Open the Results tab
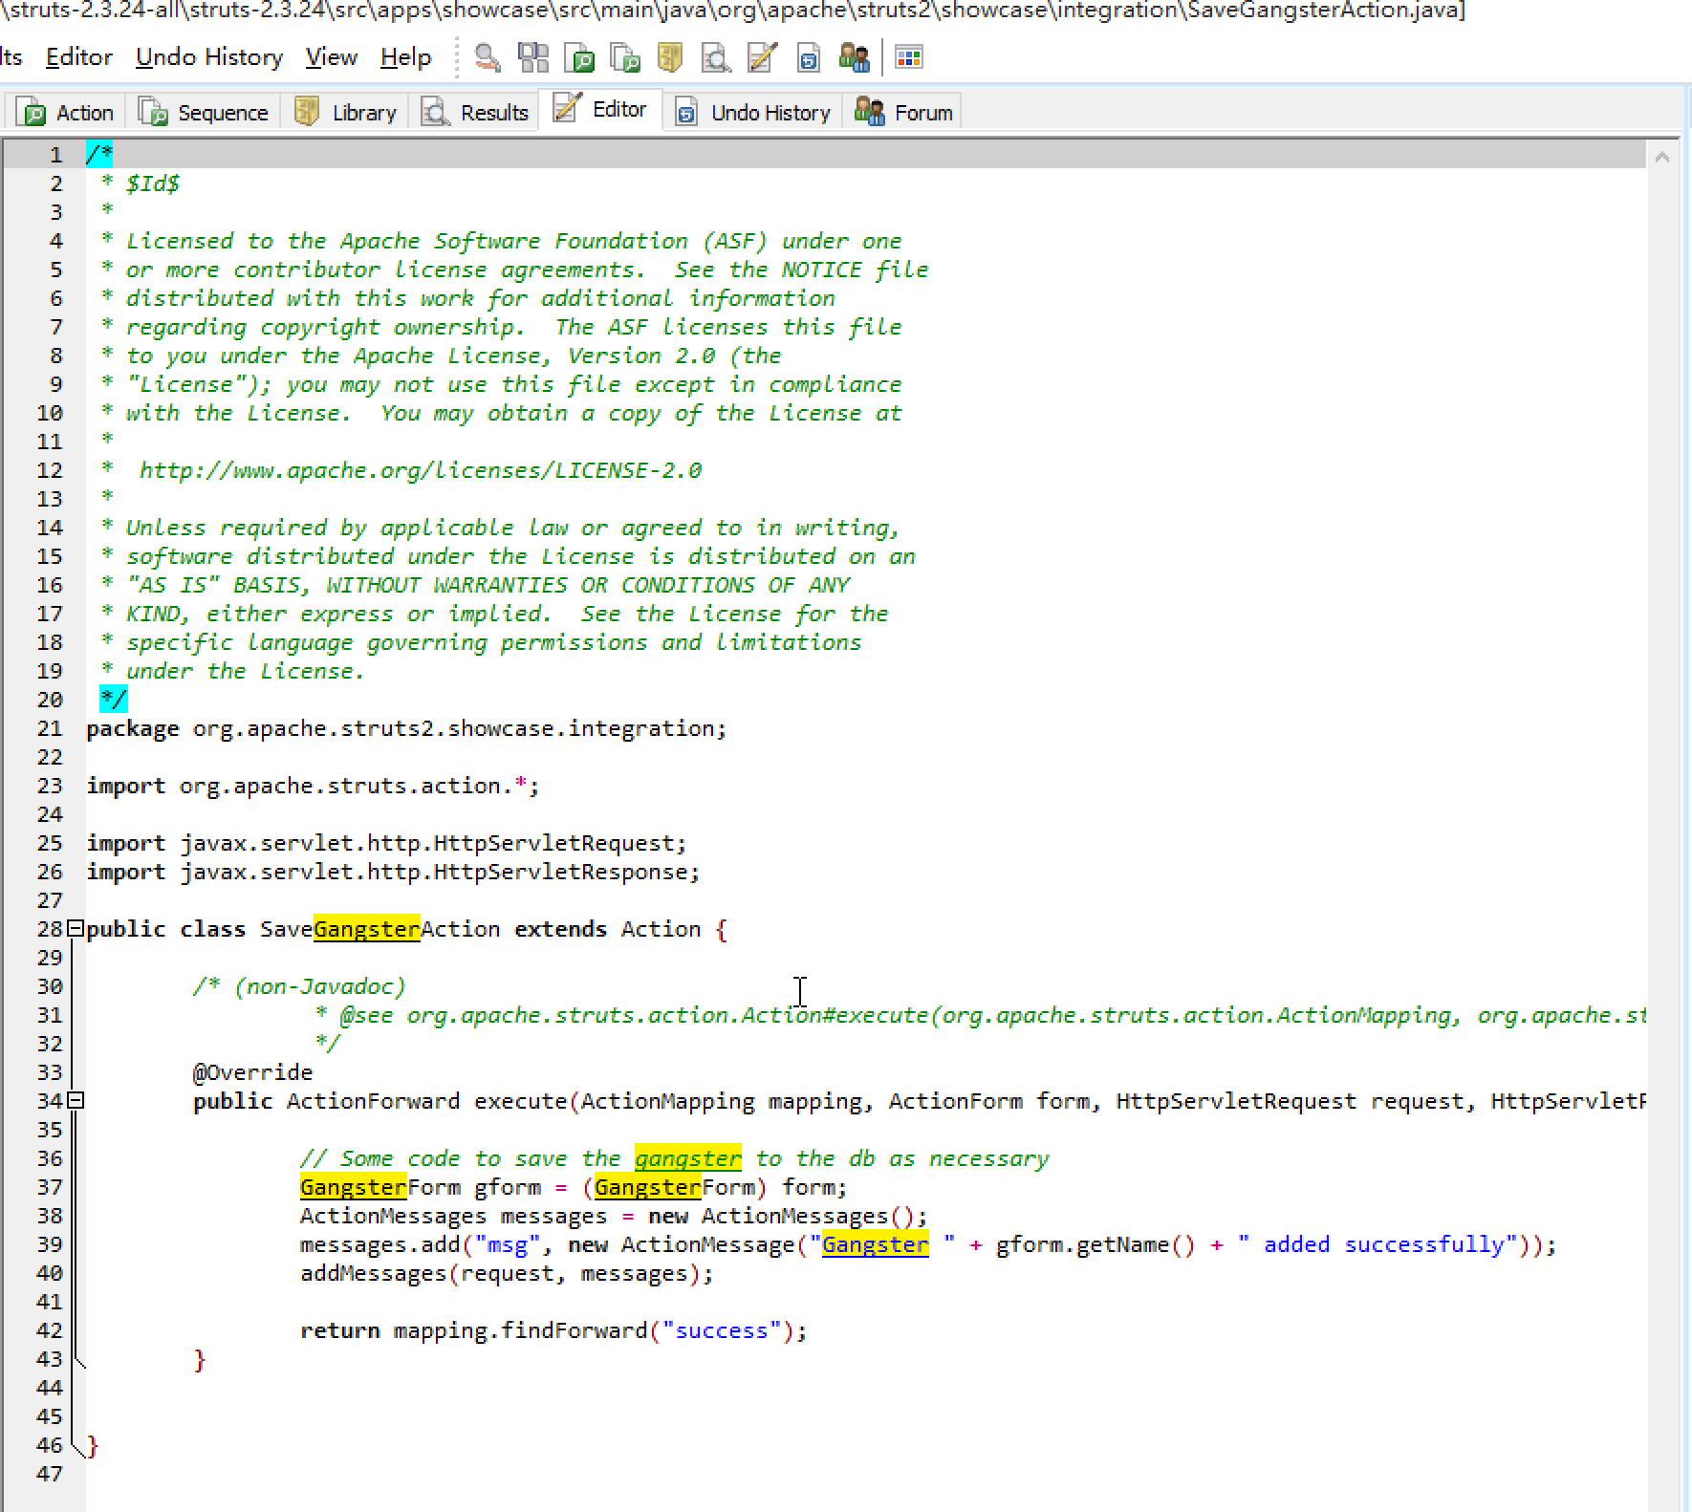 tap(475, 113)
